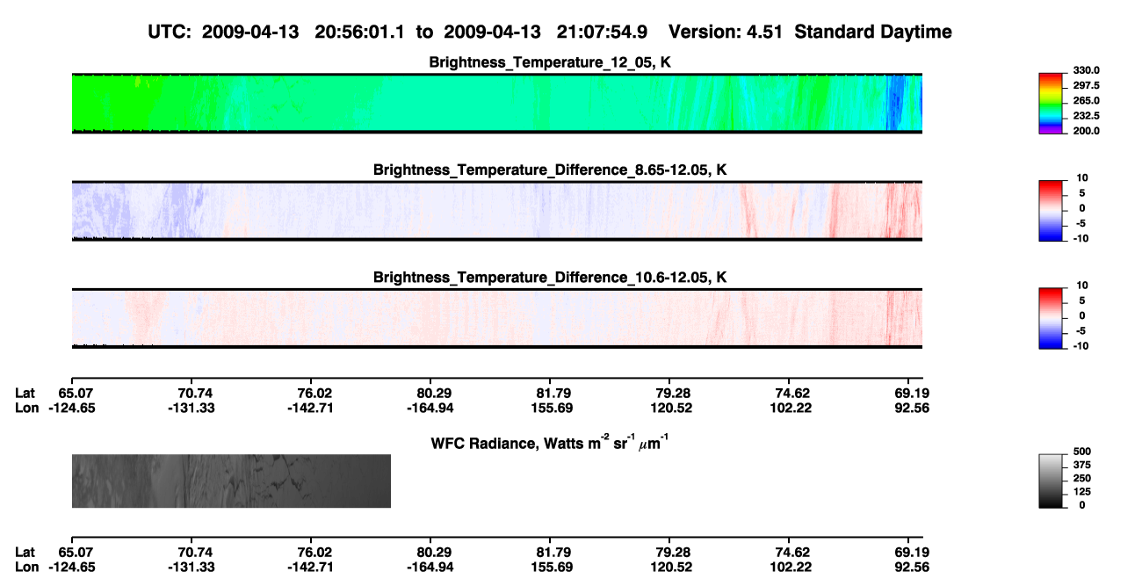Click the "500" label on the radiance colorbar
Screen dimensions: 1142x586
coord(1083,451)
